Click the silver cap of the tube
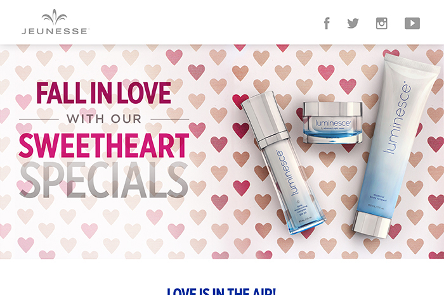Screen dimensions: 444x295 372,224
